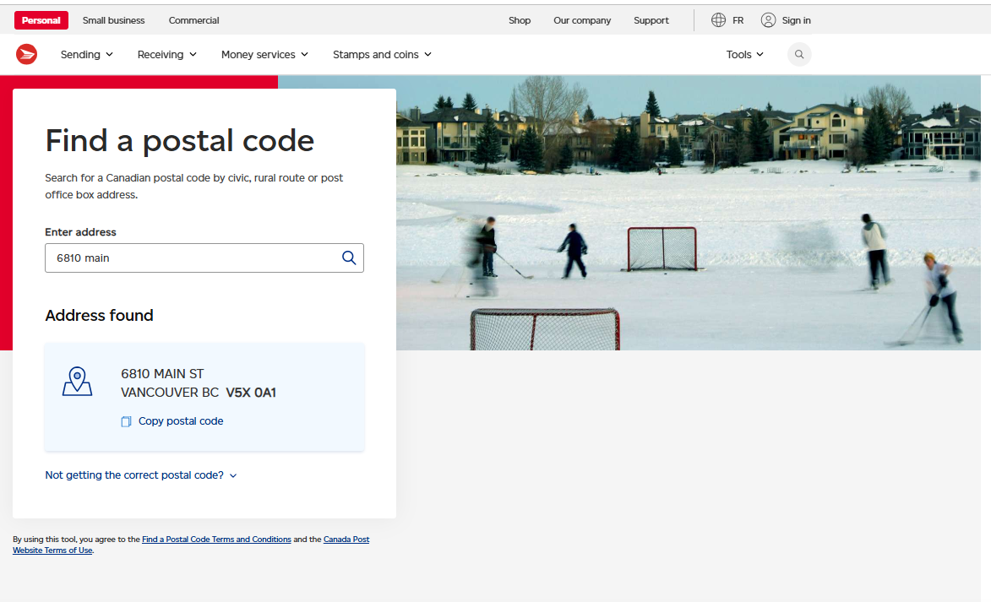
Task: Click the map pin location icon
Action: [77, 382]
